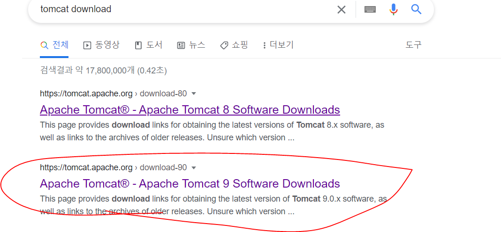Clear the search box with X icon
Screen dimensions: 501x232
341,10
